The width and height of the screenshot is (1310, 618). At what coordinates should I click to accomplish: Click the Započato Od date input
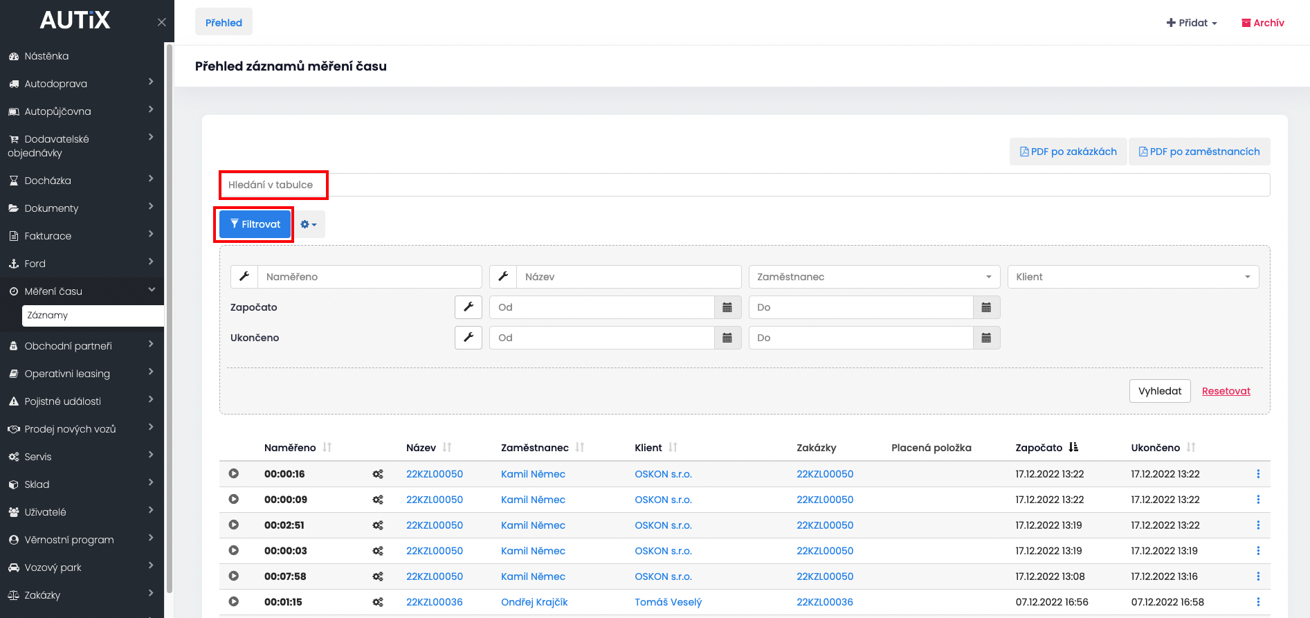[602, 307]
